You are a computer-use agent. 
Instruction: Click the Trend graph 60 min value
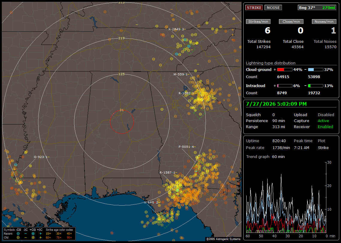[x=278, y=157]
